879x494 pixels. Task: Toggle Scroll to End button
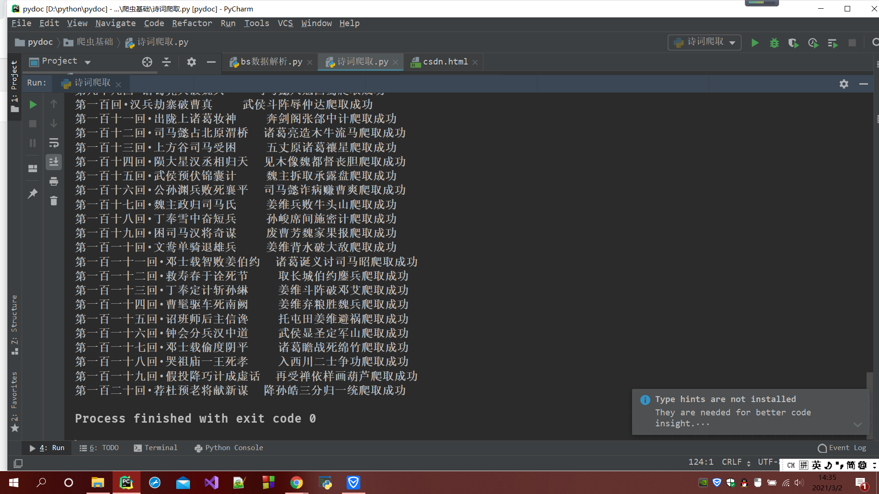(x=54, y=161)
